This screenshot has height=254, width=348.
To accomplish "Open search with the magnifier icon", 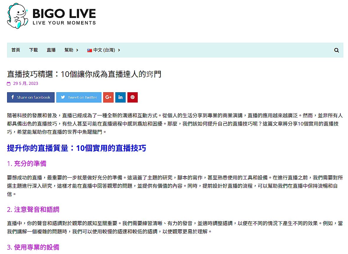I will click(336, 50).
